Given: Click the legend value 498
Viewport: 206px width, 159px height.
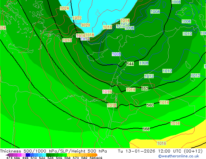Looking at the screenshot, I should pos(25,158).
